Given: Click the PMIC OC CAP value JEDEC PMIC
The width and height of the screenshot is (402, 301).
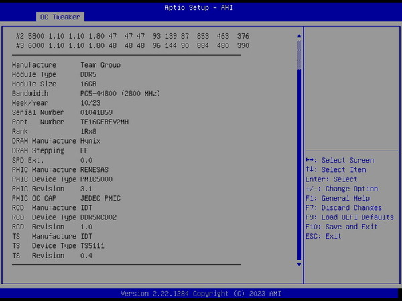Looking at the screenshot, I should click(x=100, y=199).
